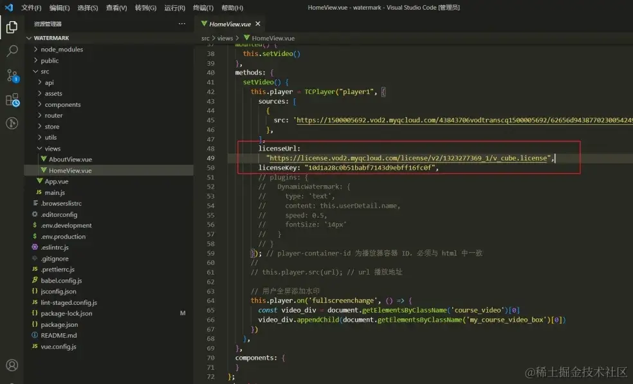633x384 pixels.
Task: Click the JS icon beside vue.config.js
Action: point(35,346)
